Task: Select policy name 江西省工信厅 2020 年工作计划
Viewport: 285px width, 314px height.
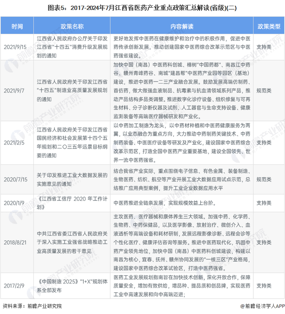Action: coord(72,203)
